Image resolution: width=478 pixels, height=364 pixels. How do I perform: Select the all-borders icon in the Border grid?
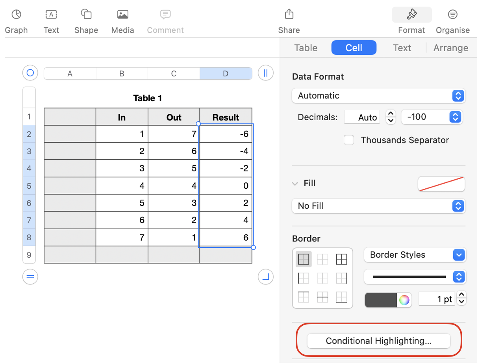tap(341, 259)
